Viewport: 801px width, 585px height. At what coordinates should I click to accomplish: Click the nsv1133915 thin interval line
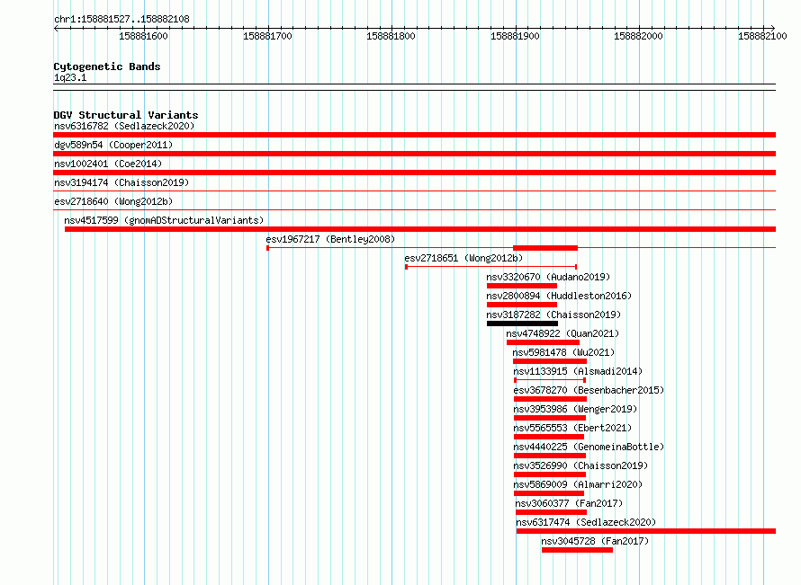point(550,380)
